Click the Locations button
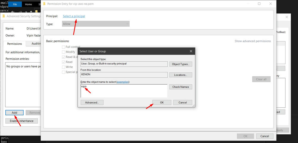 [181, 75]
